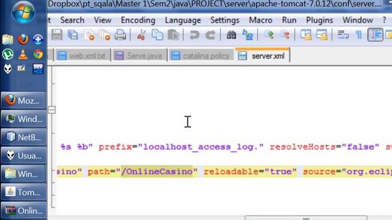Screen dimensions: 392x220
Task: Click the Paste clipboard icon
Action: (173, 35)
